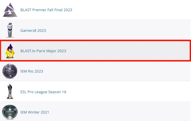Open the Gamers8 2023 event link
Screen dimensions: 191x121
[33, 30]
